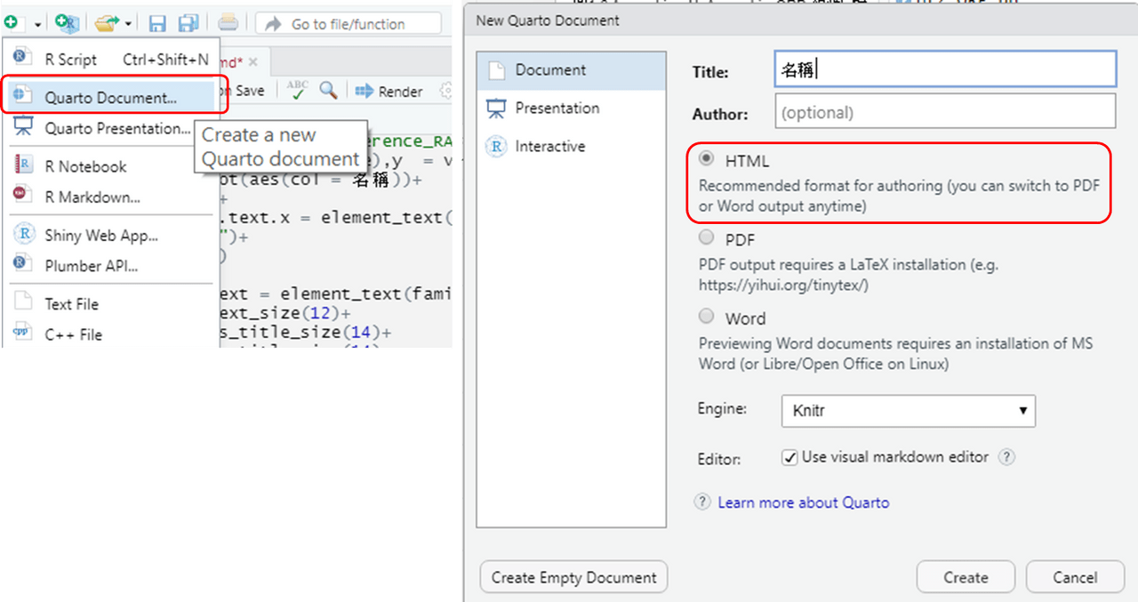Select the HTML output radio button
The height and width of the screenshot is (602, 1138).
point(707,159)
